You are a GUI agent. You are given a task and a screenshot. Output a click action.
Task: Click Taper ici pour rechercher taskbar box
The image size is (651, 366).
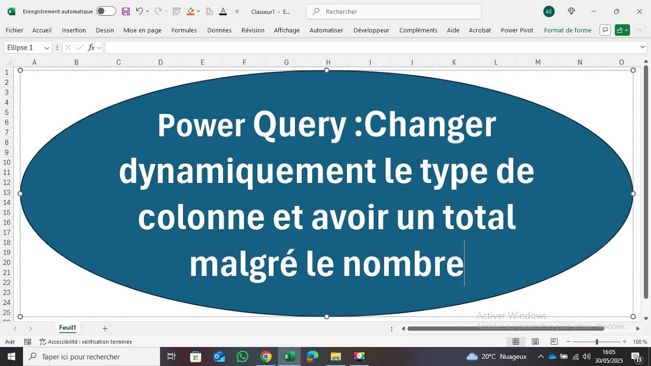point(92,356)
